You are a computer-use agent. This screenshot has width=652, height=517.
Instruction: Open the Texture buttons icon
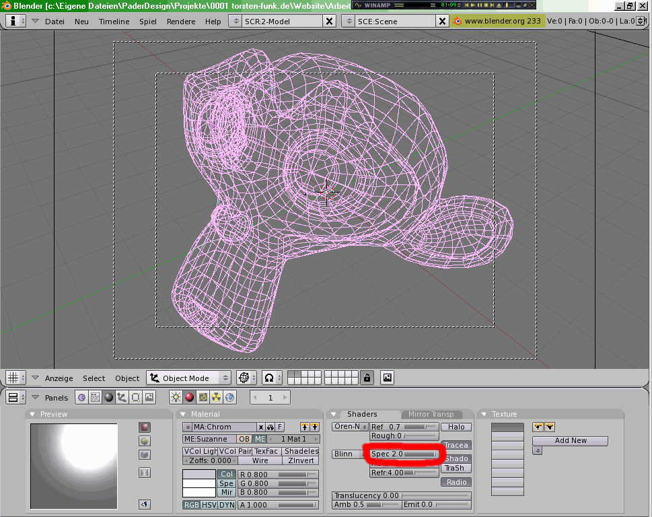pos(203,398)
